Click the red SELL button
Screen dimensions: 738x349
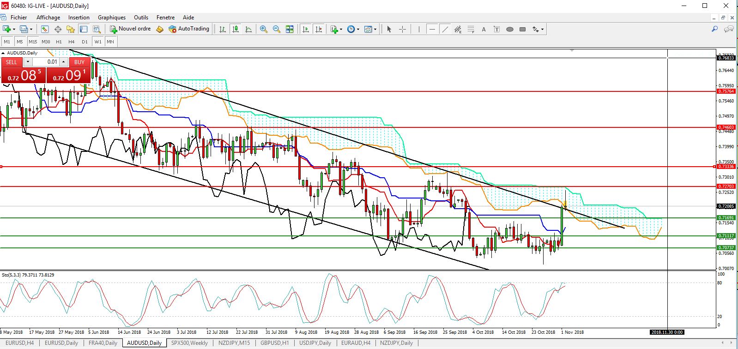click(x=12, y=62)
